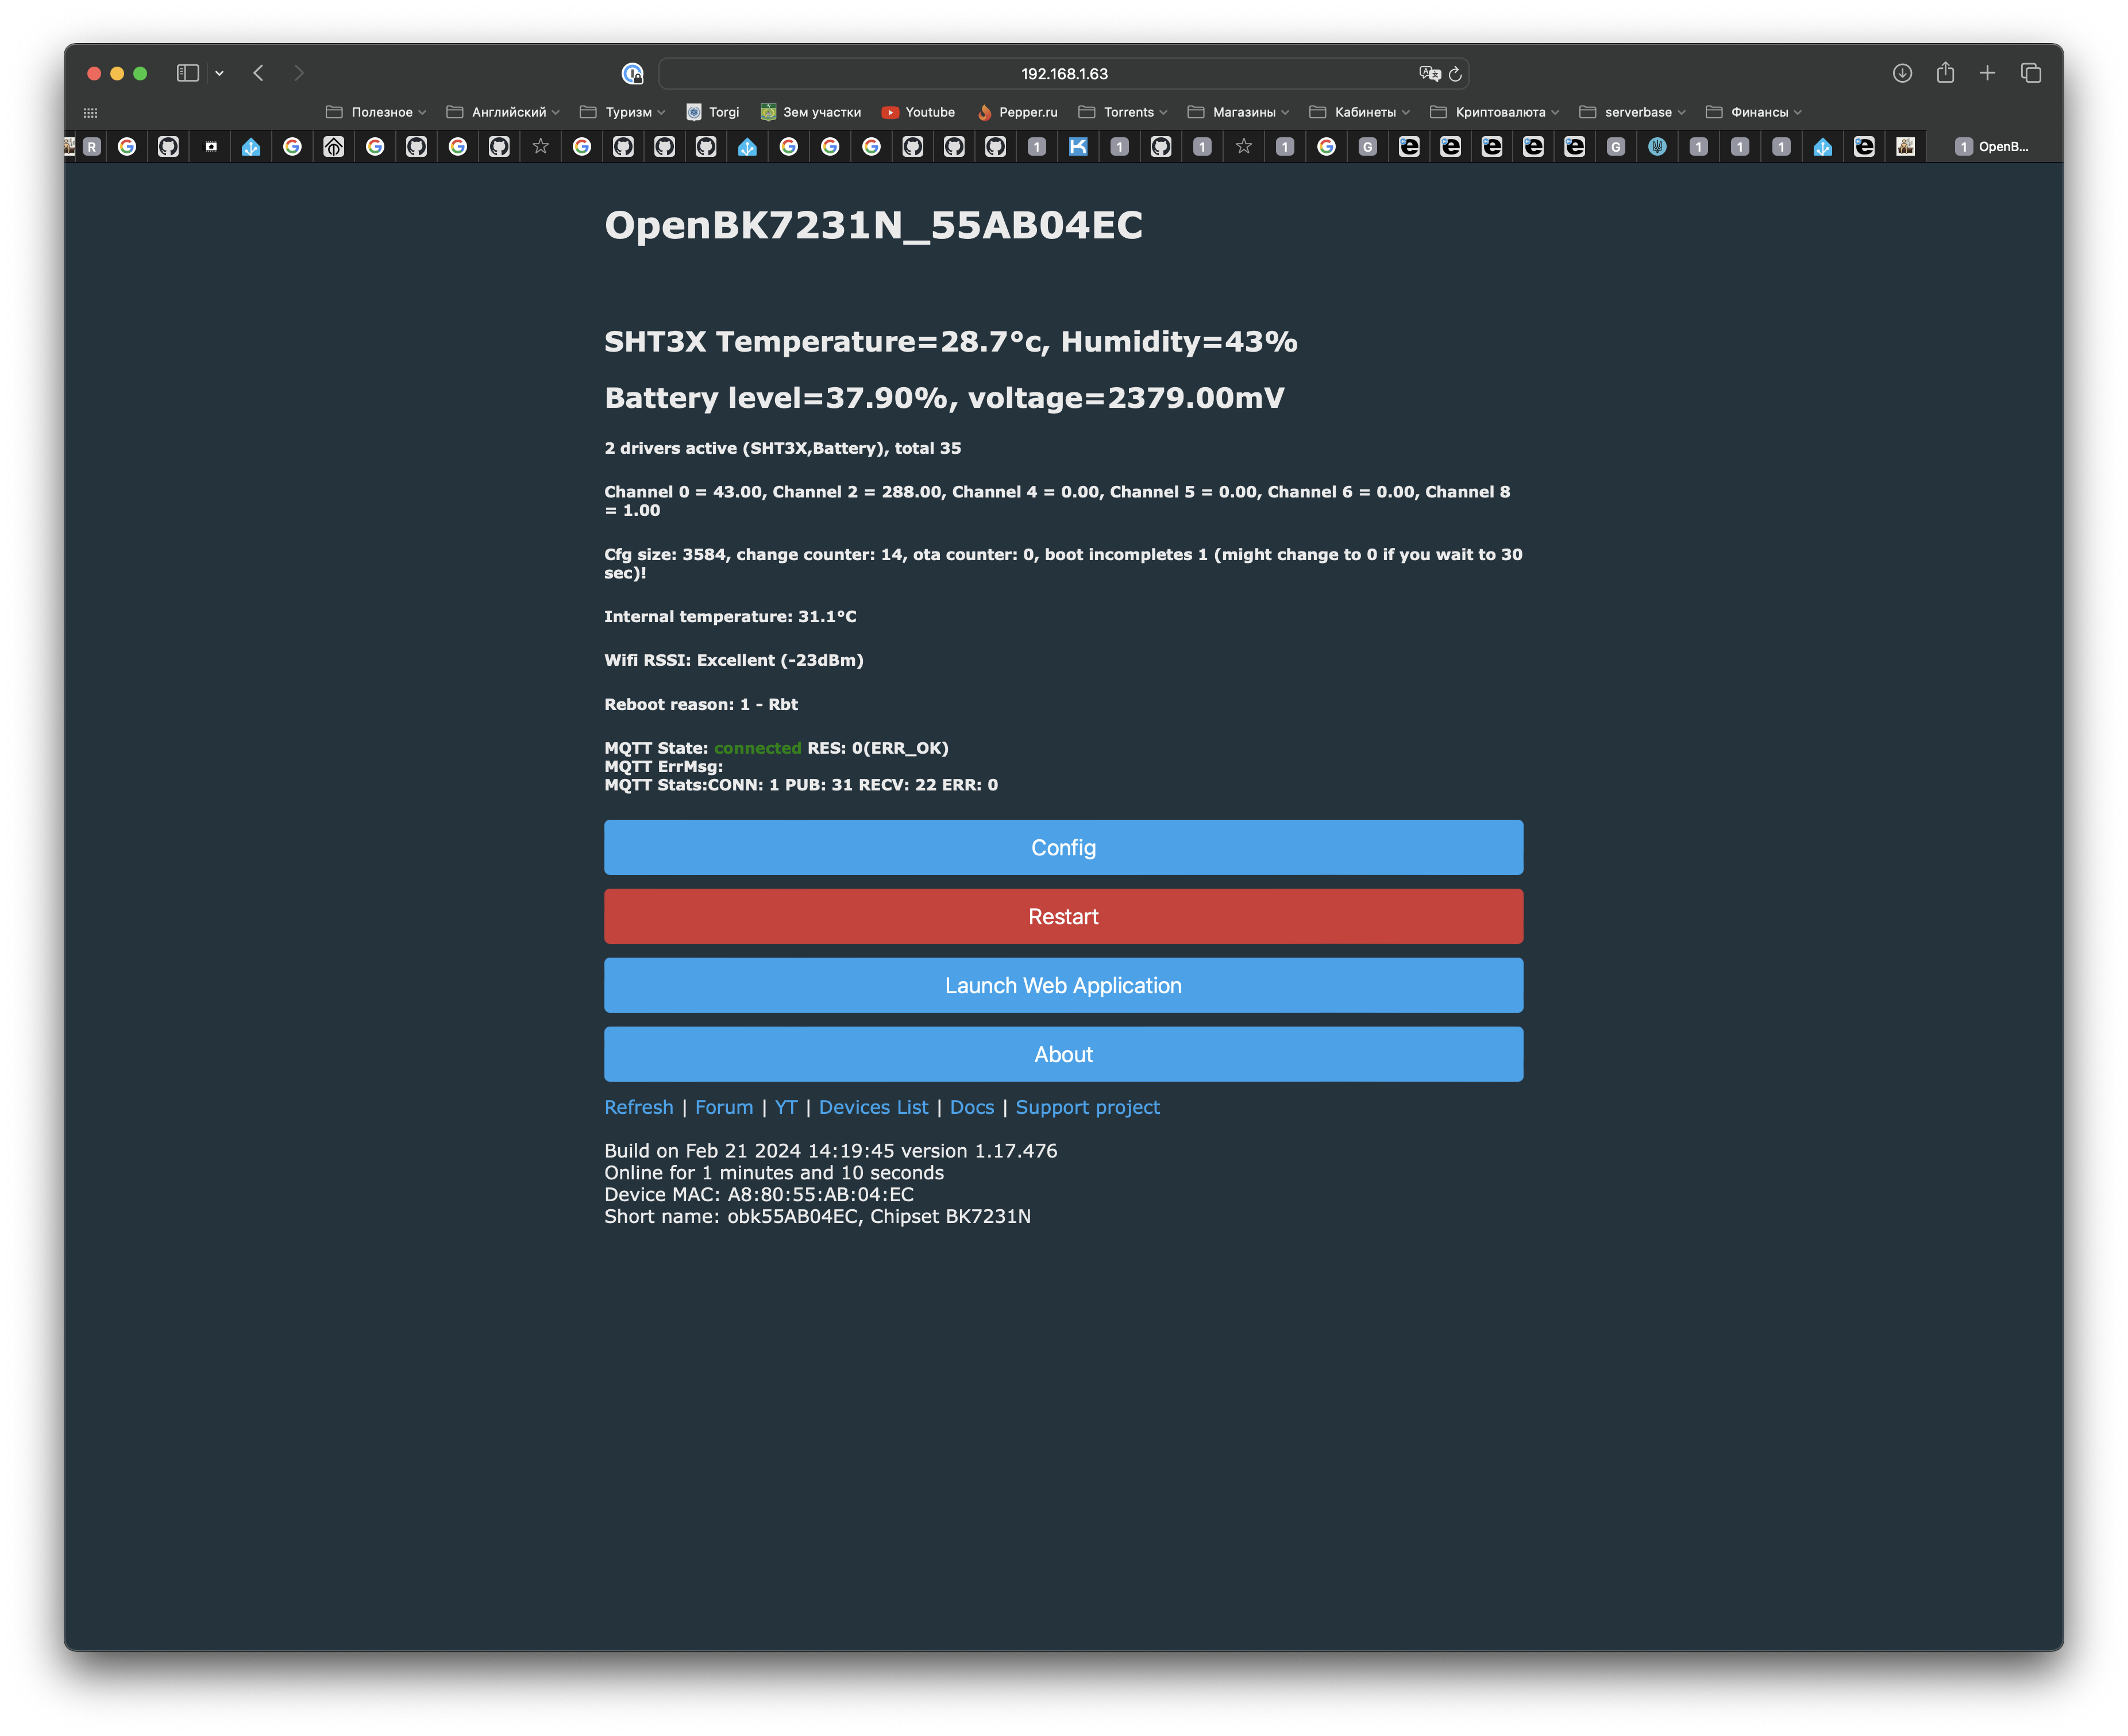Expand the sidebar dropdown chevron
The image size is (2128, 1736).
coord(219,73)
